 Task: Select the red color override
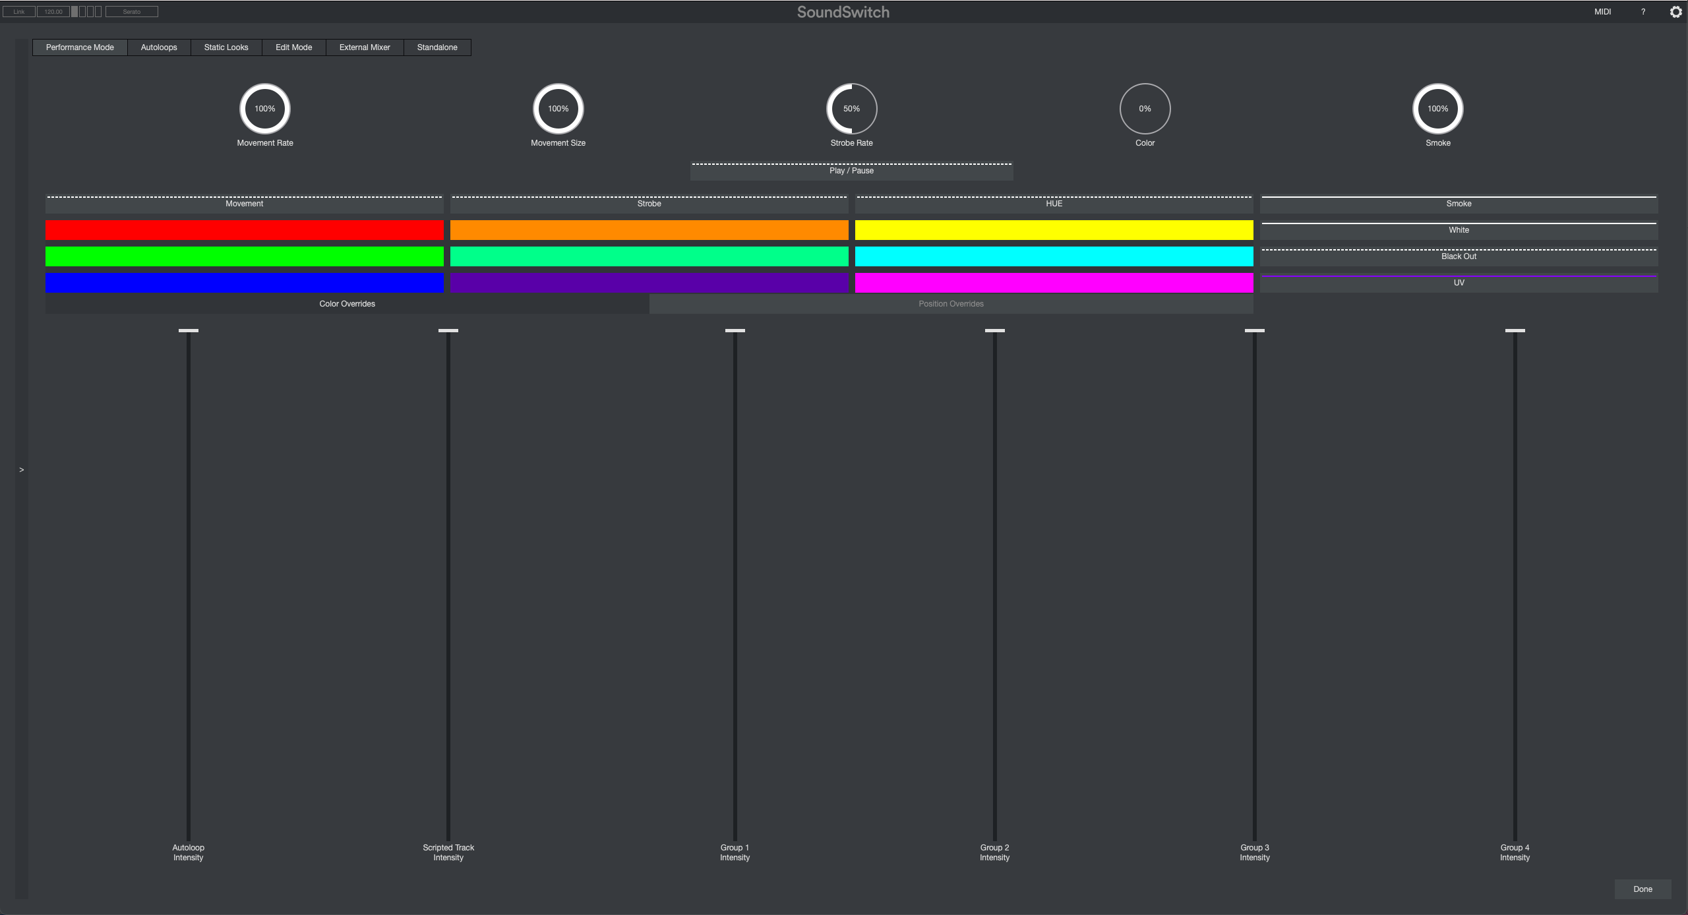pos(245,230)
